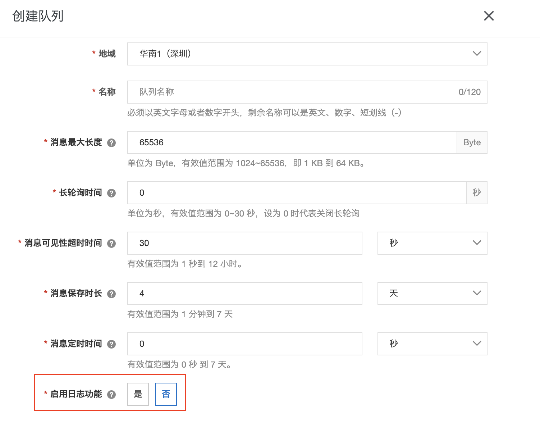The width and height of the screenshot is (540, 423).
Task: Open help for 消息最大长度 field
Action: [111, 142]
